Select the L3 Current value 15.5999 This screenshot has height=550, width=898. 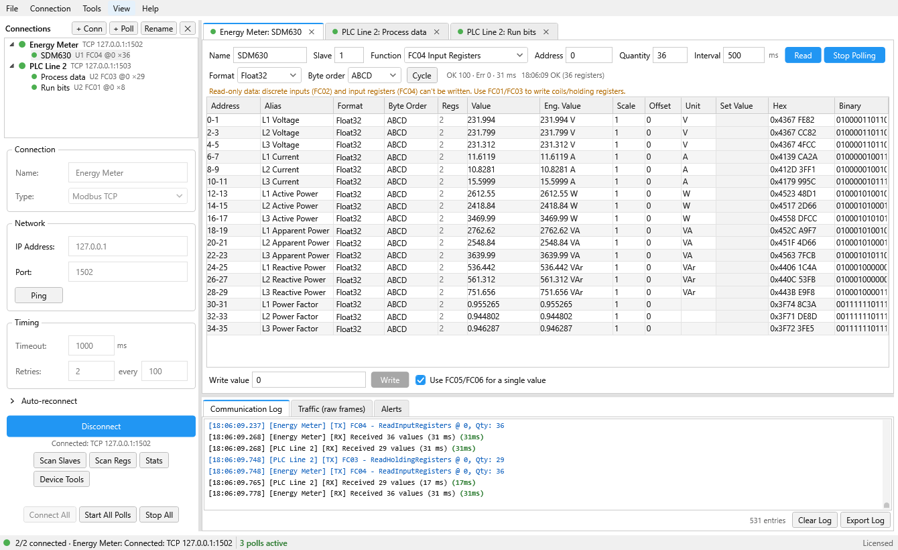pos(503,182)
